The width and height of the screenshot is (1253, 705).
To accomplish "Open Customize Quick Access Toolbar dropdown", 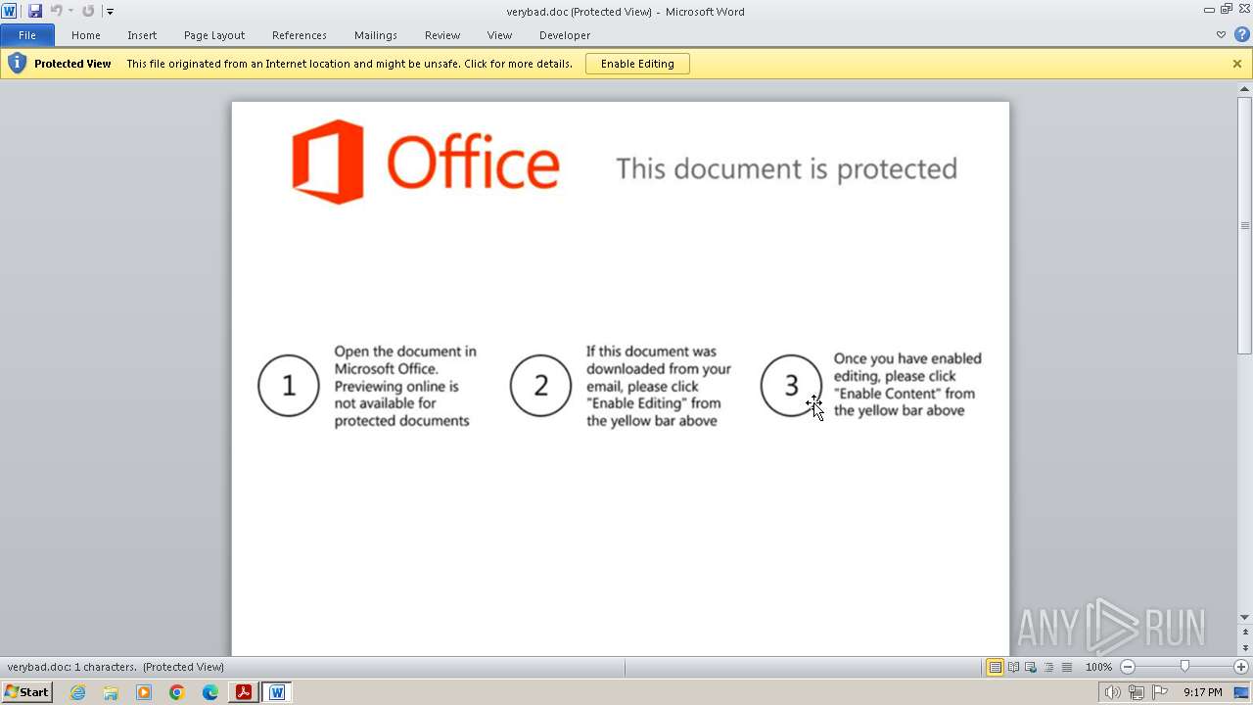I will 110,12.
